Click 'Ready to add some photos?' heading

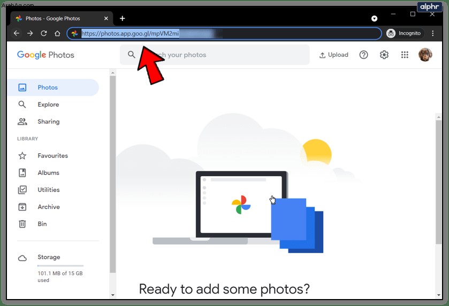224,289
